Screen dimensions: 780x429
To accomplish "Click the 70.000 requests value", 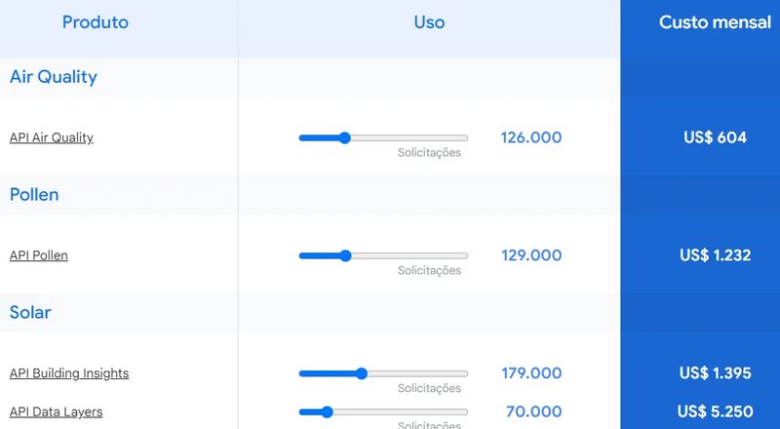I will click(x=533, y=411).
